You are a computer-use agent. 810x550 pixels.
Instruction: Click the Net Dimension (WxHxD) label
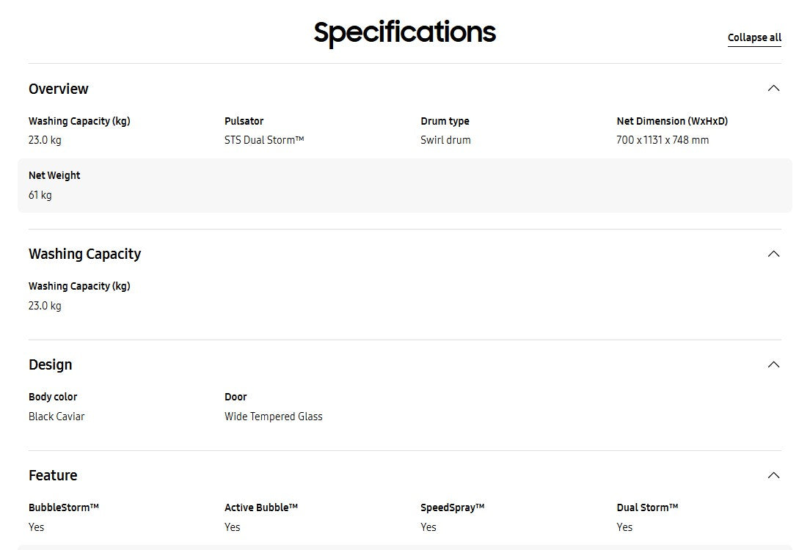tap(672, 121)
